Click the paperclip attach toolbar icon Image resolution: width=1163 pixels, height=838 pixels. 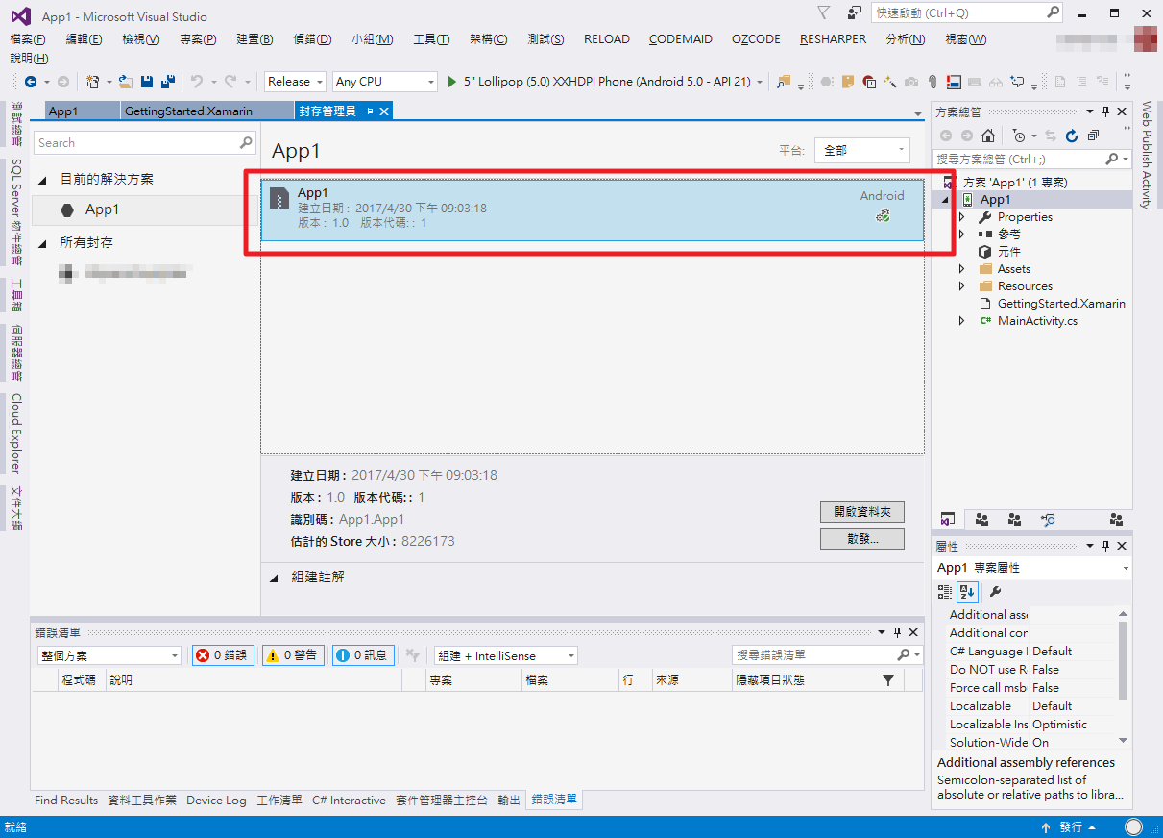(933, 82)
